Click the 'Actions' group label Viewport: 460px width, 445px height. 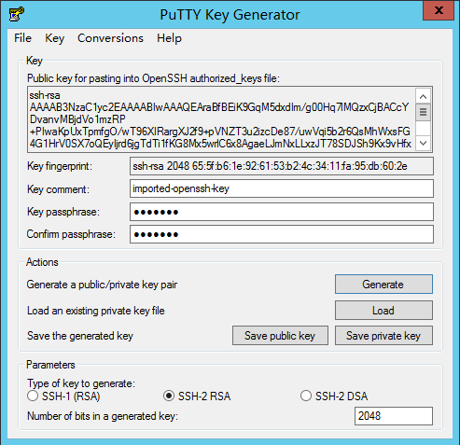click(42, 262)
